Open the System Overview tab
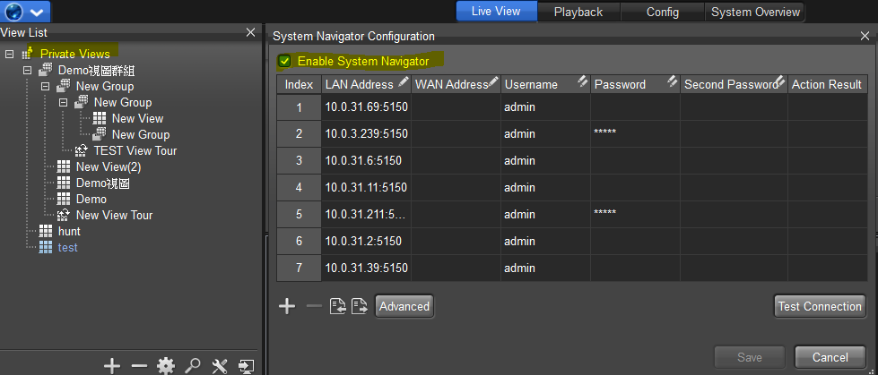 coord(754,12)
